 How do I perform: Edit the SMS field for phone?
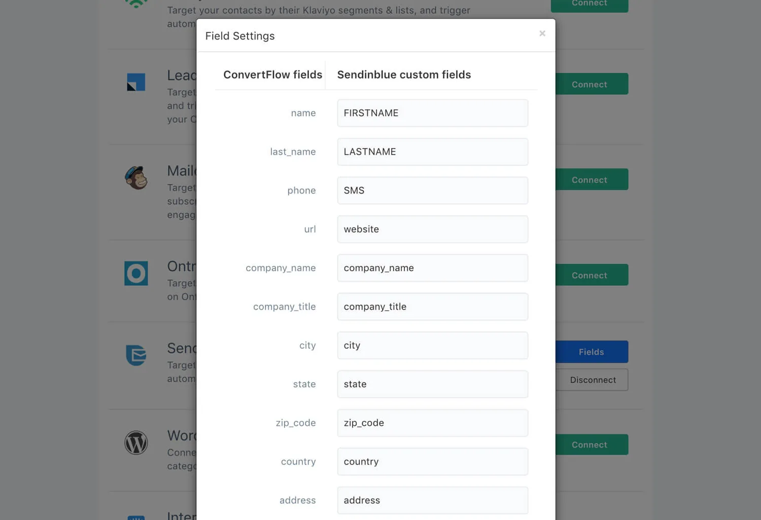click(433, 191)
